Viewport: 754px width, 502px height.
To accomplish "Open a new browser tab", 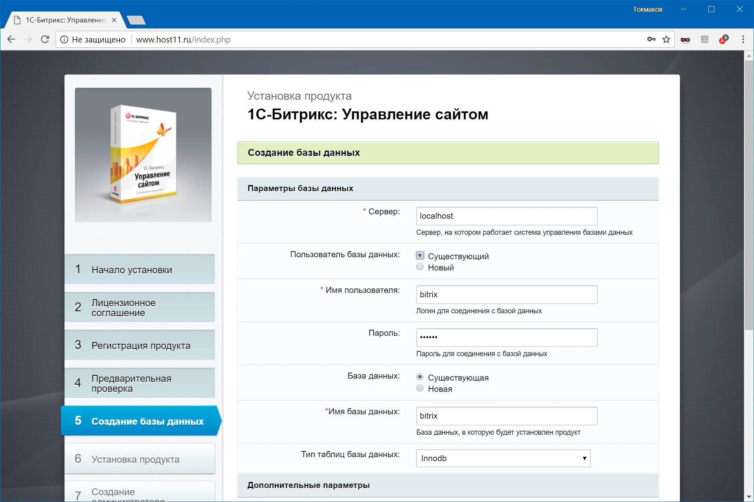I will 136,20.
